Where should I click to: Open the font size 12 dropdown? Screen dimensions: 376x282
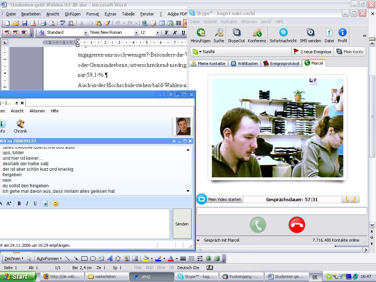[158, 33]
